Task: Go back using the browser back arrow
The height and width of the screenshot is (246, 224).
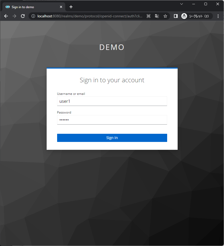Action: 6,16
